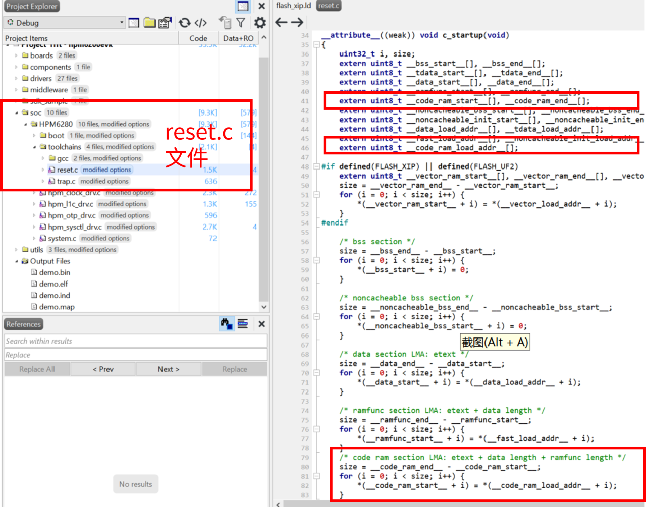Click the code brackets toolbar icon
Image resolution: width=646 pixels, height=507 pixels.
201,23
